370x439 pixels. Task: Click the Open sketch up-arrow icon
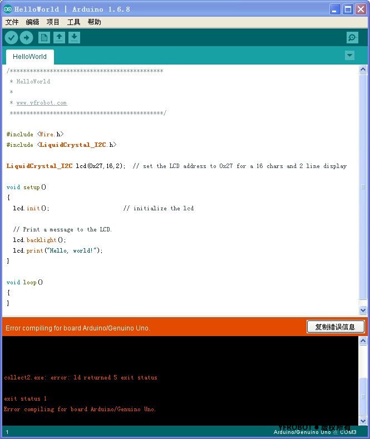click(x=59, y=37)
